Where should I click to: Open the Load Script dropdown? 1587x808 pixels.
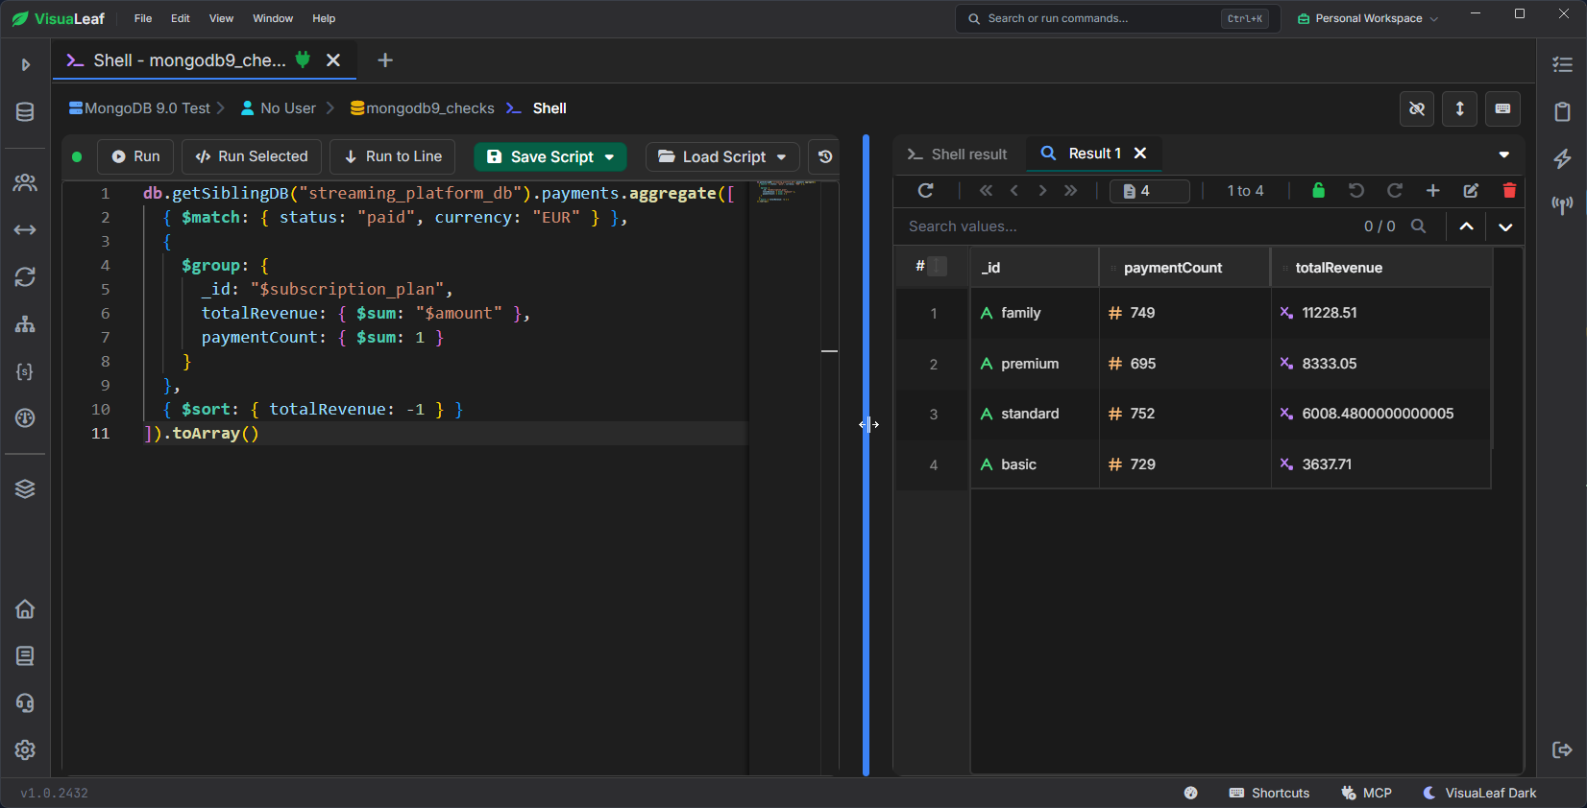[782, 156]
